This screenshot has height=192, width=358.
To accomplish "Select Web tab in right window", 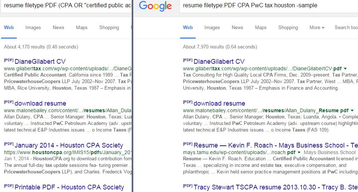I will click(188, 28).
